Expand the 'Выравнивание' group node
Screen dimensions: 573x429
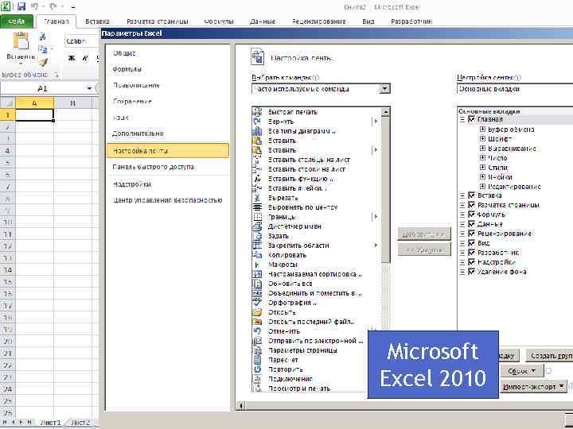coord(482,149)
